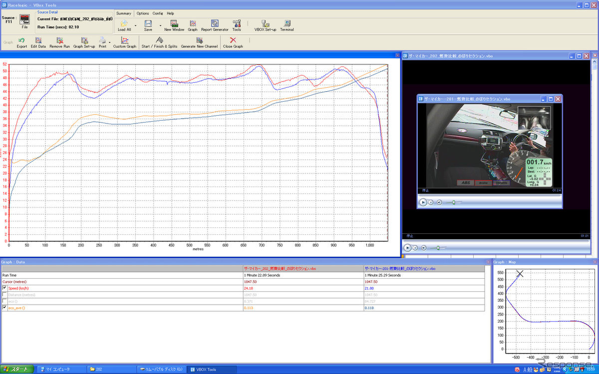Switch to My Computer taskbar button

[61, 369]
